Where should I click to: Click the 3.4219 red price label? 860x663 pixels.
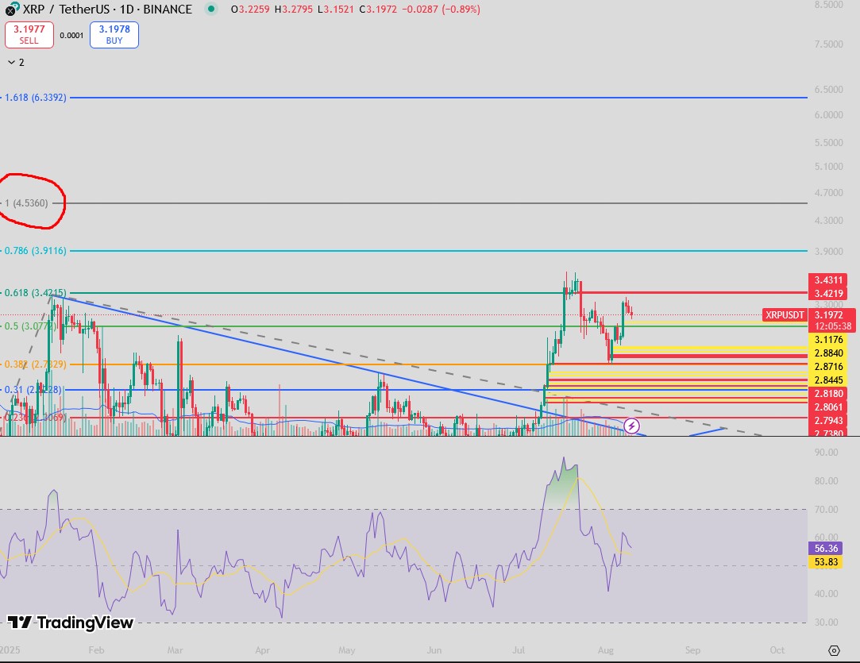[x=828, y=293]
